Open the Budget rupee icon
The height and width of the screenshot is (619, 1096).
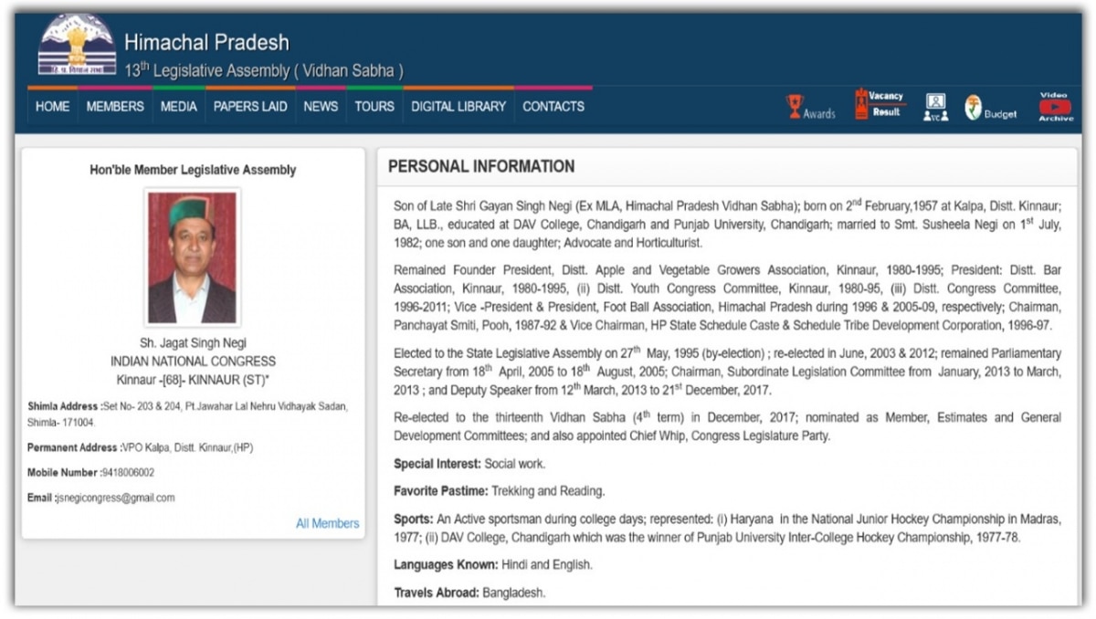tap(974, 107)
